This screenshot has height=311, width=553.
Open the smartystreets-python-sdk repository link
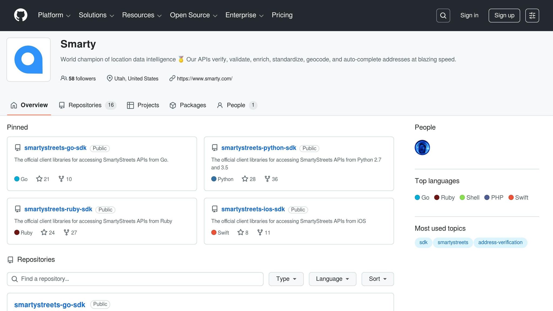pyautogui.click(x=258, y=148)
